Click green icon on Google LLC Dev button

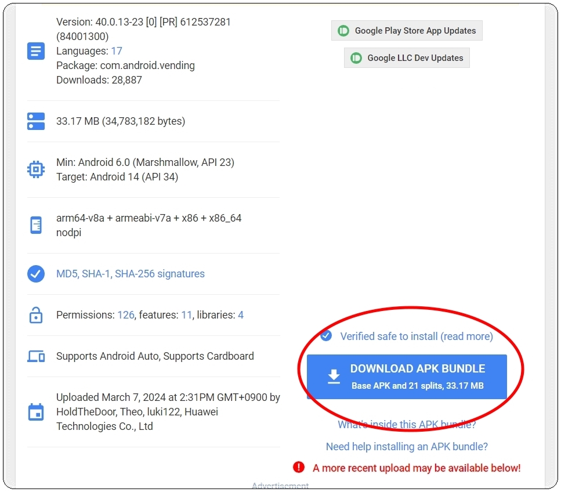[356, 58]
